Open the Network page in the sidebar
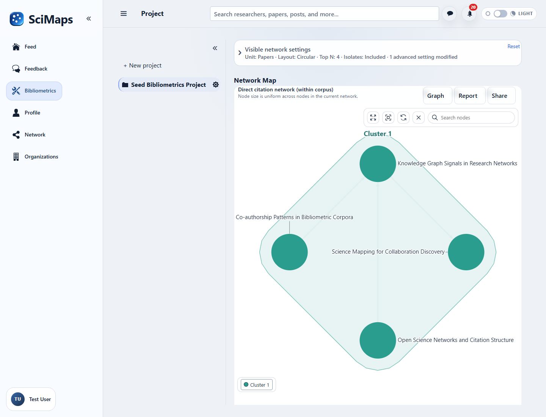 tap(29, 135)
